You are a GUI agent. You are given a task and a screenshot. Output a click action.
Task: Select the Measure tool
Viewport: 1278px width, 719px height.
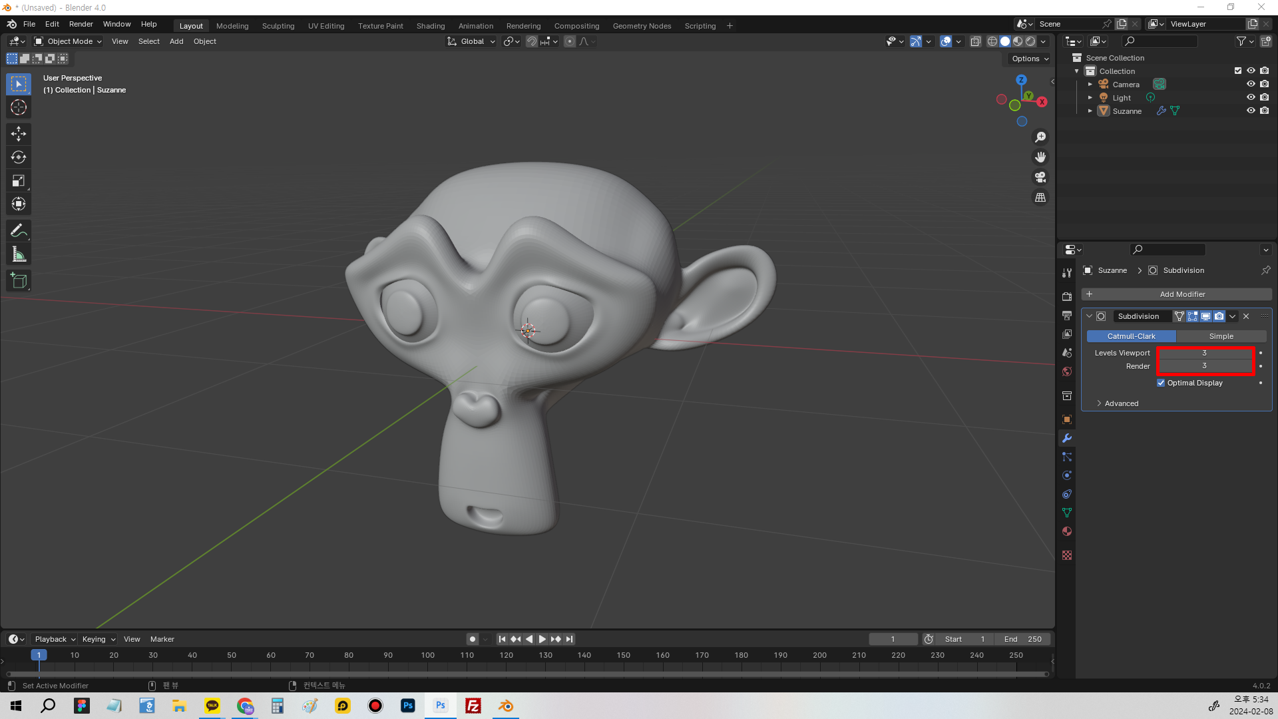coord(19,254)
